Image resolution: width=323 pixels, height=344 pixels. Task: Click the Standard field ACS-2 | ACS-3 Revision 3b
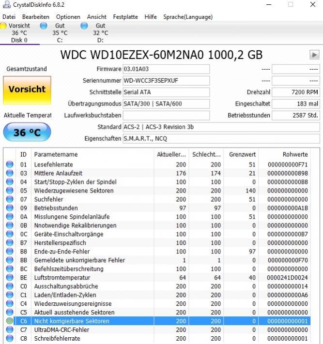click(x=221, y=127)
